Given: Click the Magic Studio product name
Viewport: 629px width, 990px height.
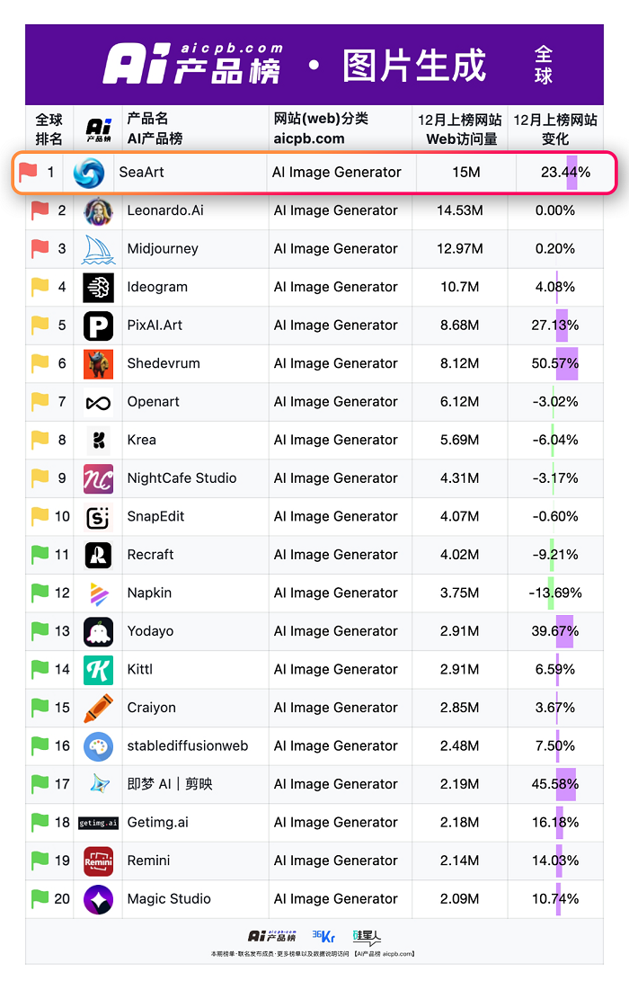Looking at the screenshot, I should click(169, 899).
